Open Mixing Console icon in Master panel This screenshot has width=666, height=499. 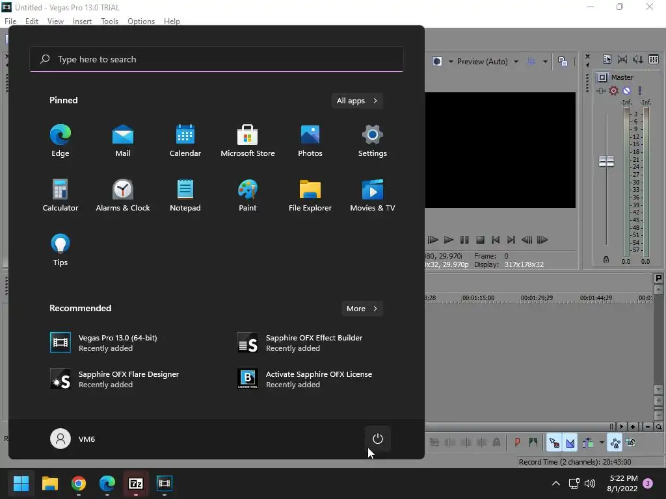coord(654,59)
